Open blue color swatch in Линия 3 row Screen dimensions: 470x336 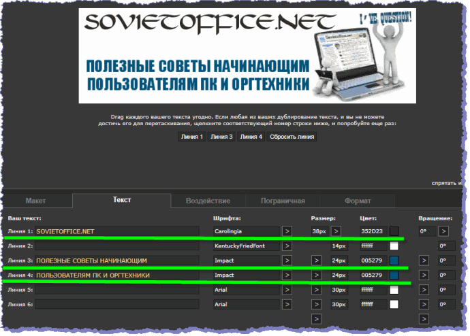pyautogui.click(x=394, y=261)
